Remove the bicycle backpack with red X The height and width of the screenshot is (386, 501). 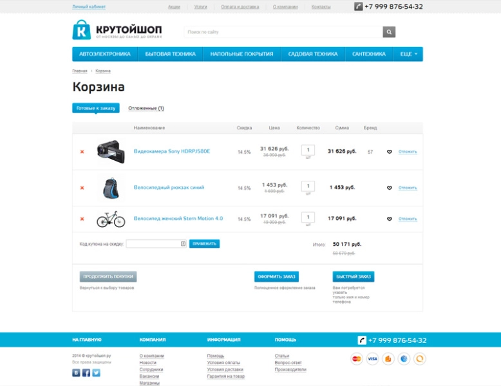click(82, 188)
